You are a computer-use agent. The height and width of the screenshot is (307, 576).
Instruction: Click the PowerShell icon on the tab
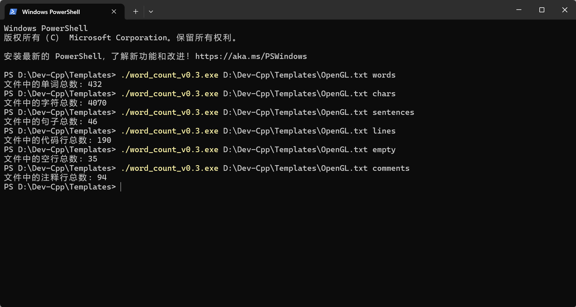tap(13, 12)
